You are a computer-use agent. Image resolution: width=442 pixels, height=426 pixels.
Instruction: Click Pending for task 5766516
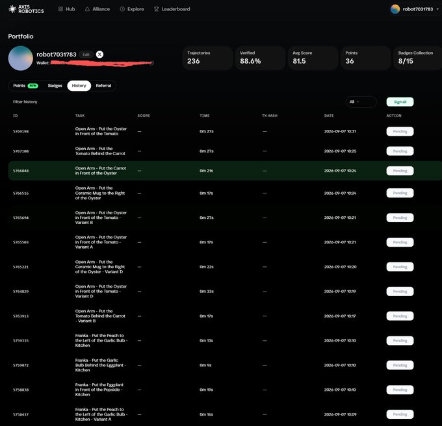[400, 193]
